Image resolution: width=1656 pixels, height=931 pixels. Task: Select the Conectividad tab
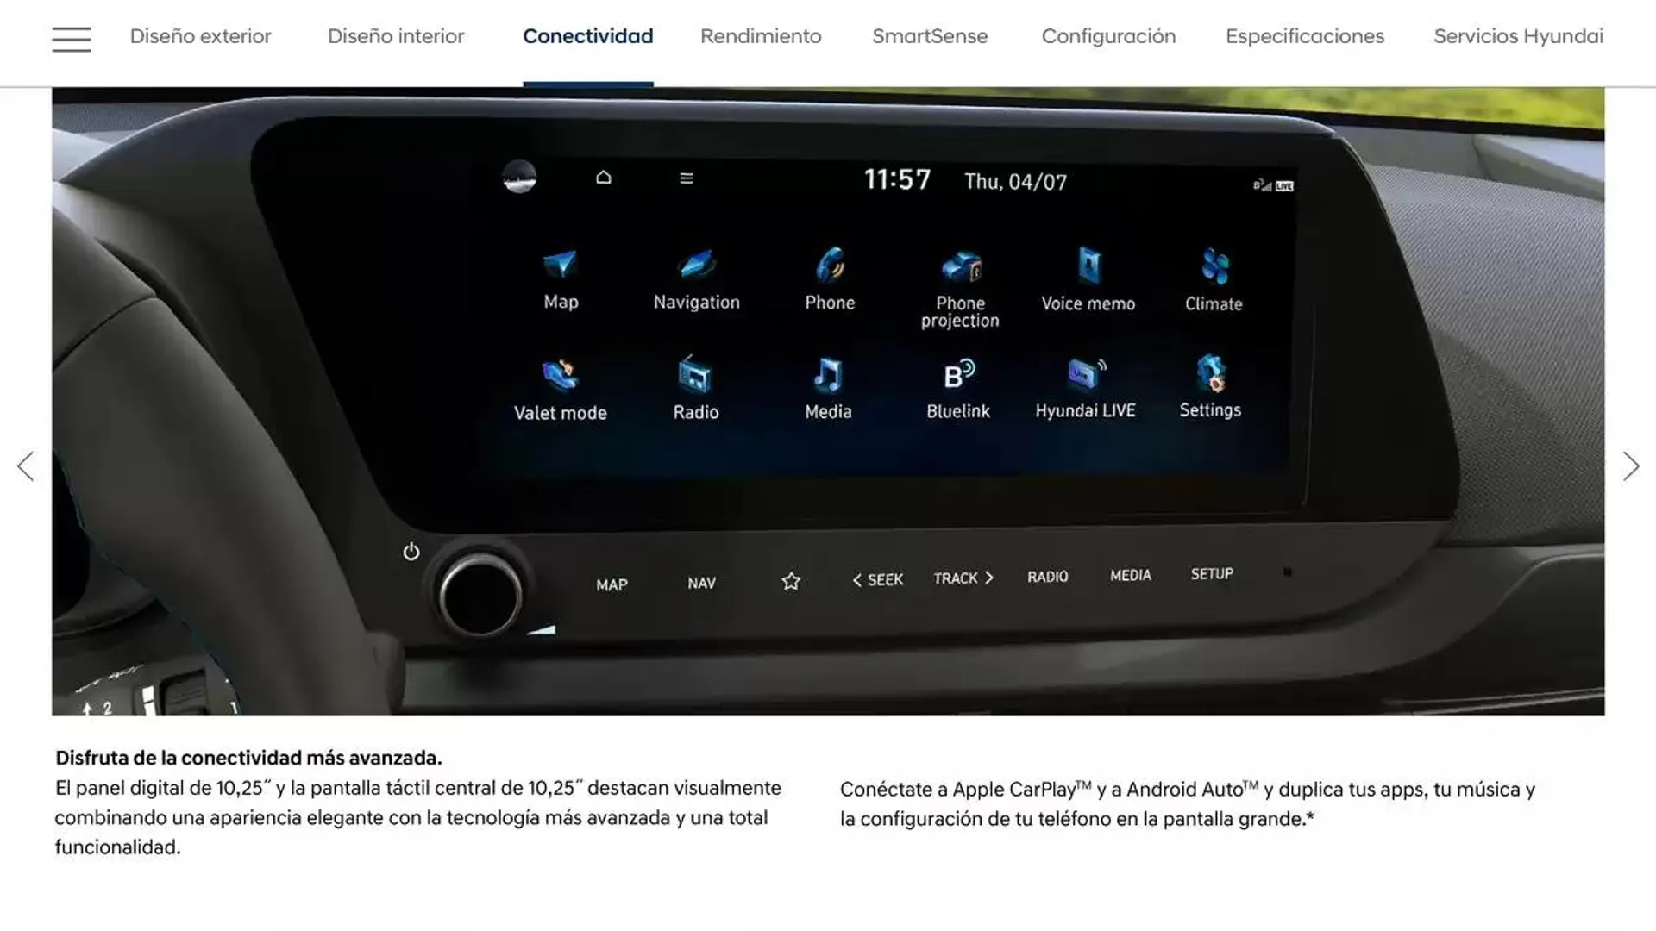588,36
